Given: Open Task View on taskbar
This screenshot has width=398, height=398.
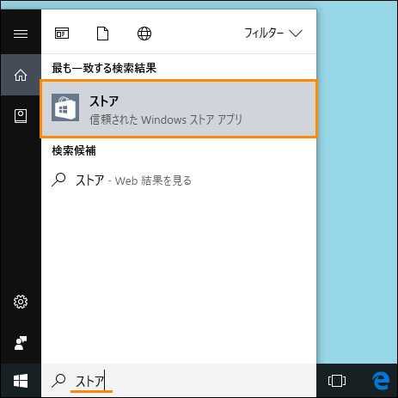Looking at the screenshot, I should [x=337, y=381].
